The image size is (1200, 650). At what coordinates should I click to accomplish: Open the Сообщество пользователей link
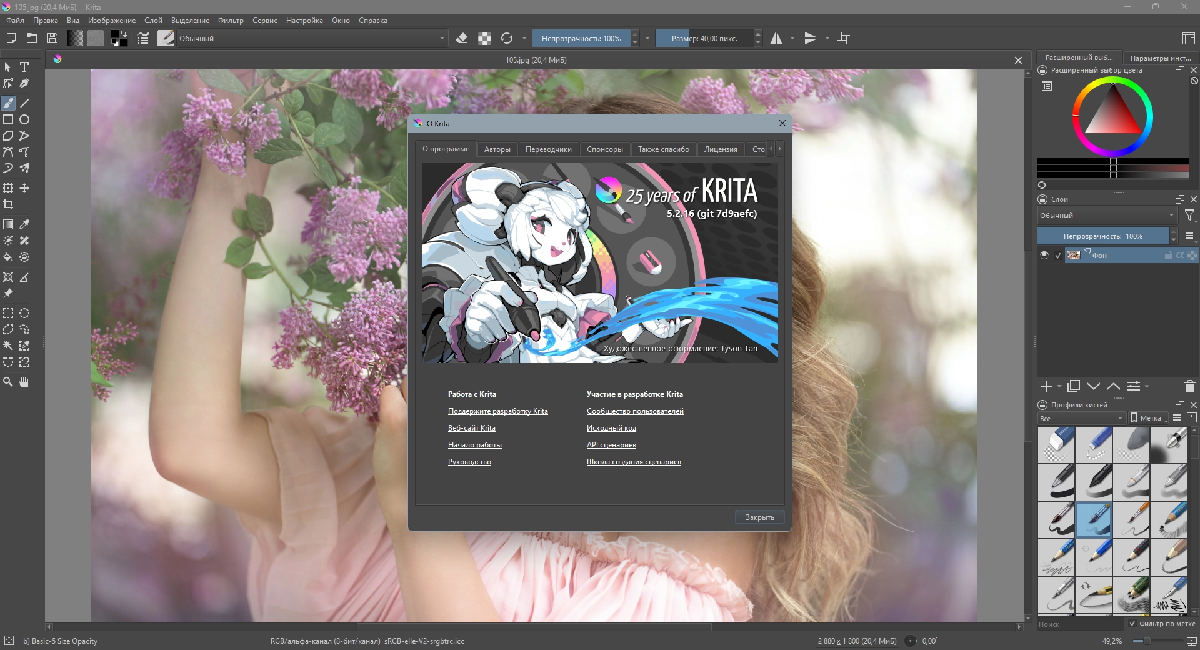tap(635, 411)
